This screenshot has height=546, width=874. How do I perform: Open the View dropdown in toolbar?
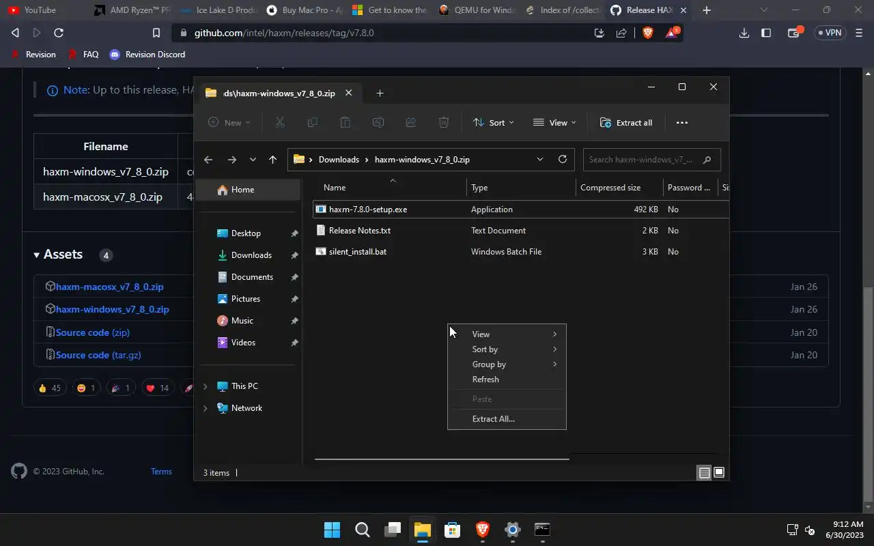(554, 123)
